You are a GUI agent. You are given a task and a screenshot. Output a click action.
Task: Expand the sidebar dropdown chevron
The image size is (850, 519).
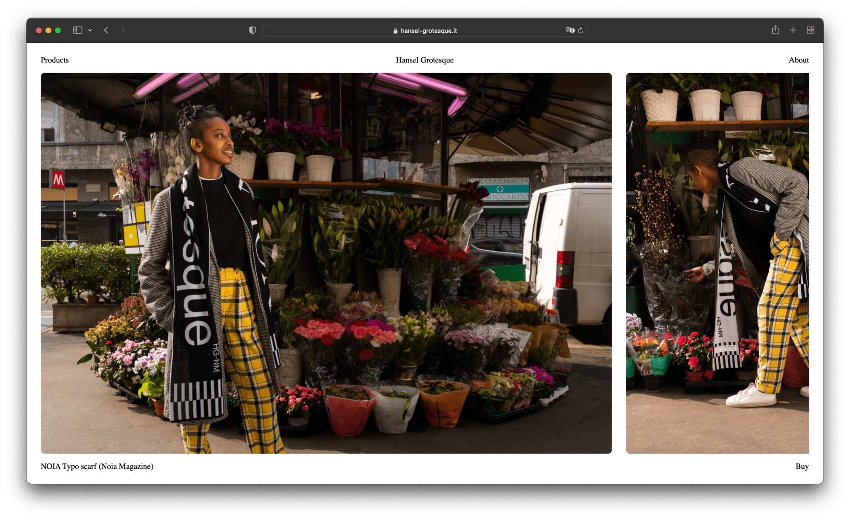point(90,30)
